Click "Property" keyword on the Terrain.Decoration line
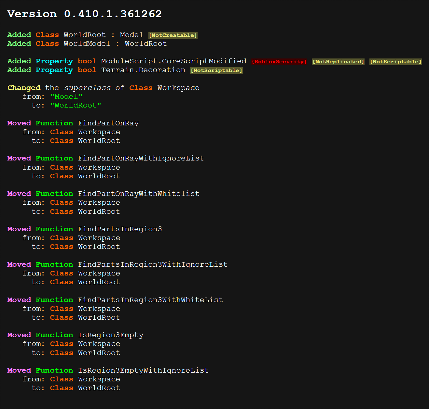Image resolution: width=429 pixels, height=409 pixels. 54,70
